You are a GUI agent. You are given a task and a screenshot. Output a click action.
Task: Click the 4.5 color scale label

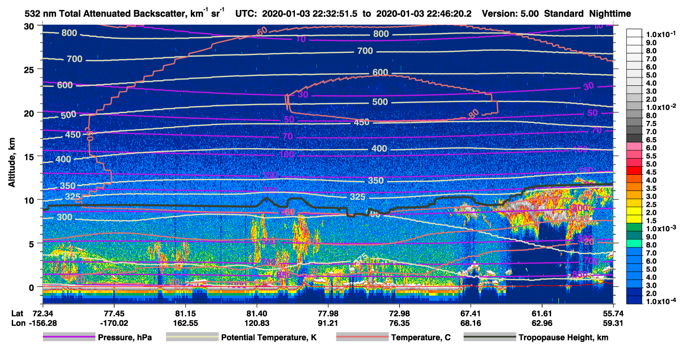652,172
